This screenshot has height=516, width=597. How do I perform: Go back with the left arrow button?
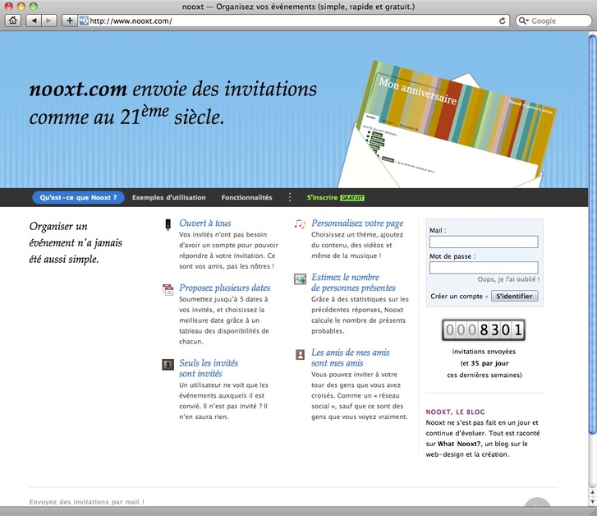pos(34,21)
